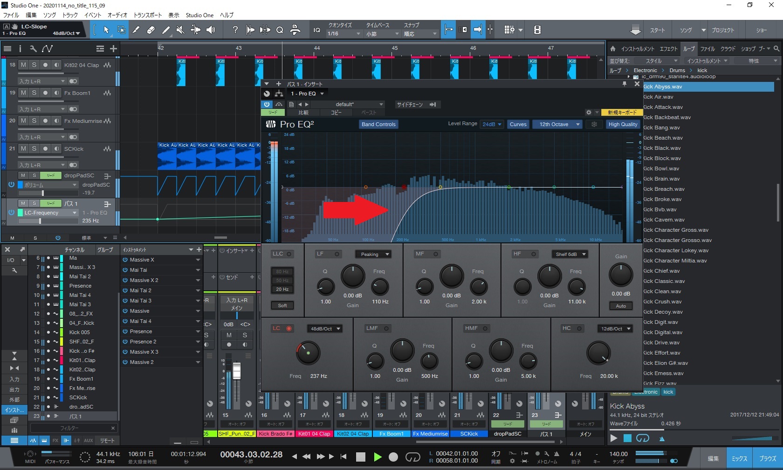The image size is (783, 470).
Task: Switch to エフェクト browser tab
Action: coord(668,48)
